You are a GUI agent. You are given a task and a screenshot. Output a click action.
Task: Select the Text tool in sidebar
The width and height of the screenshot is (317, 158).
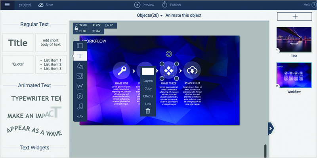tap(80, 56)
